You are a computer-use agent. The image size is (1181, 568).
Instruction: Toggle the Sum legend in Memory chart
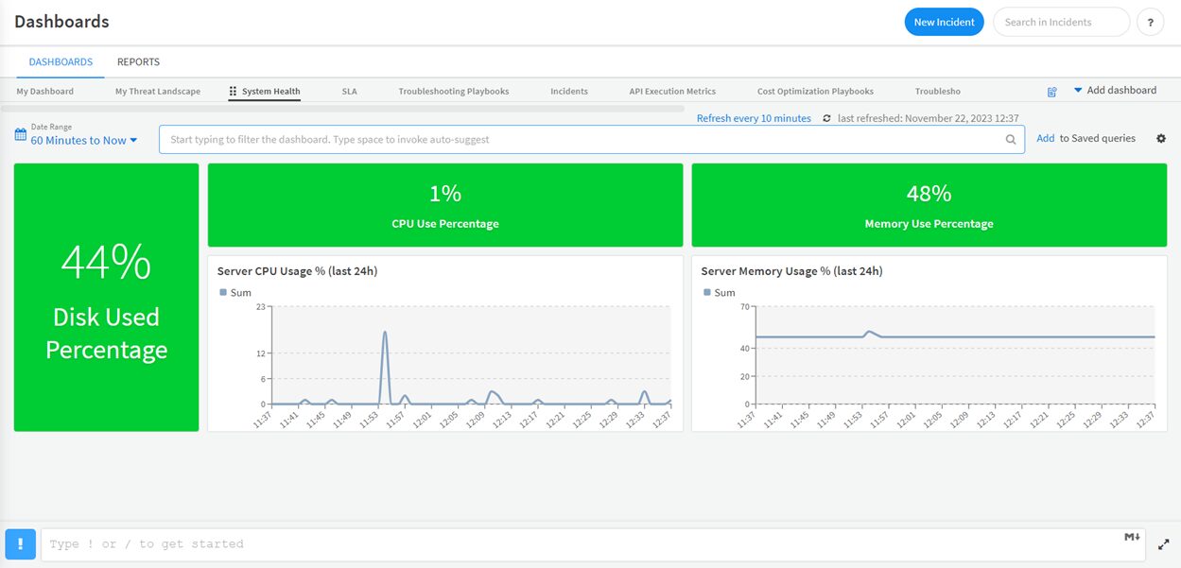pyautogui.click(x=720, y=293)
